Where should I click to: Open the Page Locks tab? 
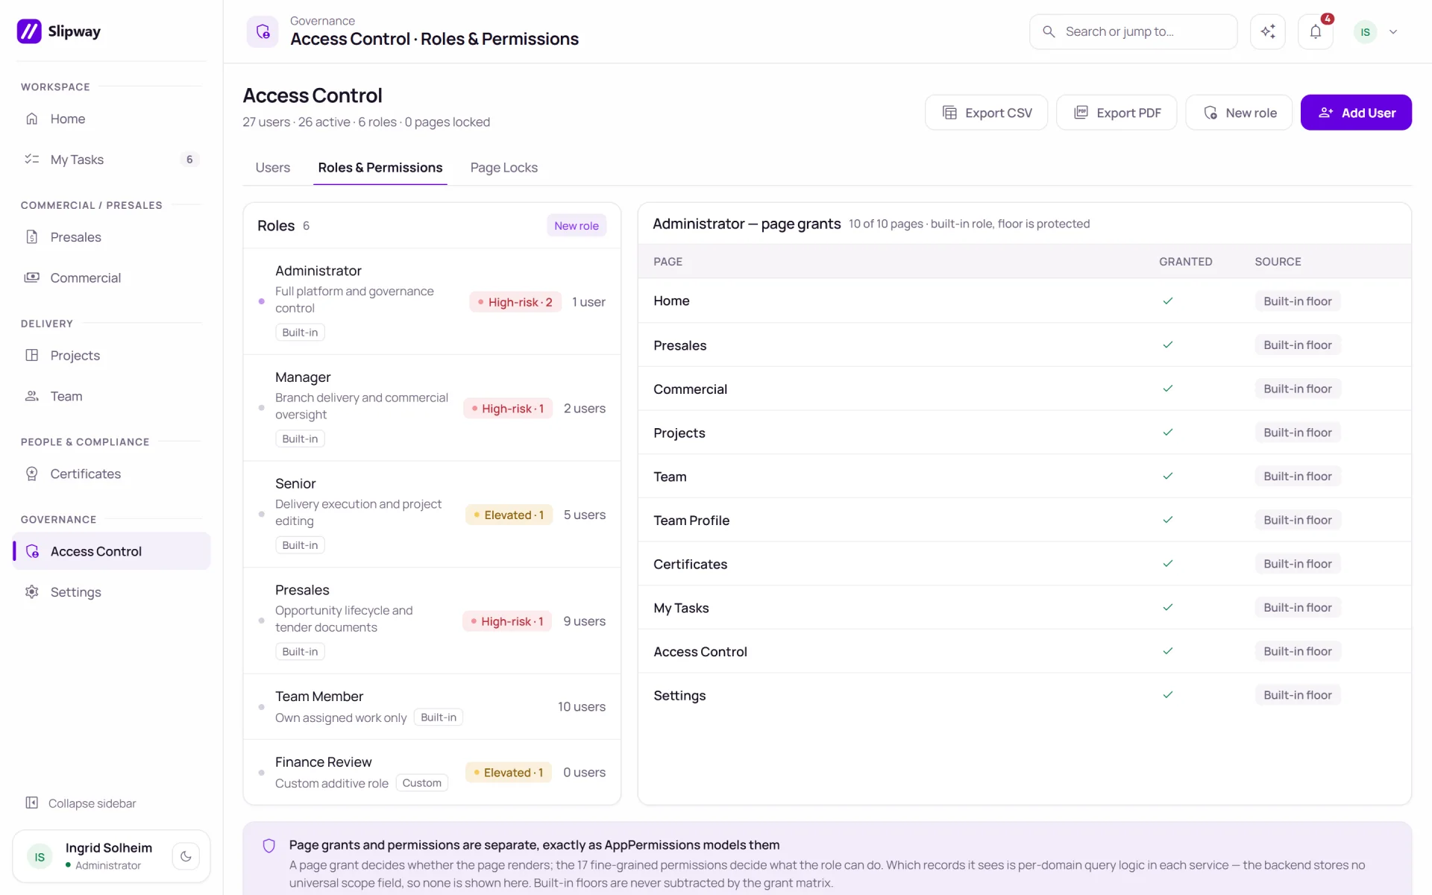click(x=504, y=167)
